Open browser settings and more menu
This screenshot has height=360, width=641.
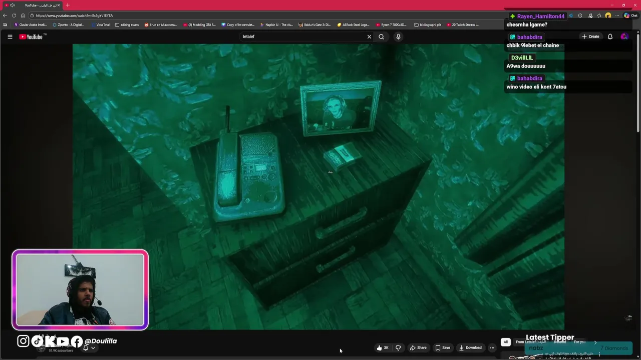[x=617, y=15]
